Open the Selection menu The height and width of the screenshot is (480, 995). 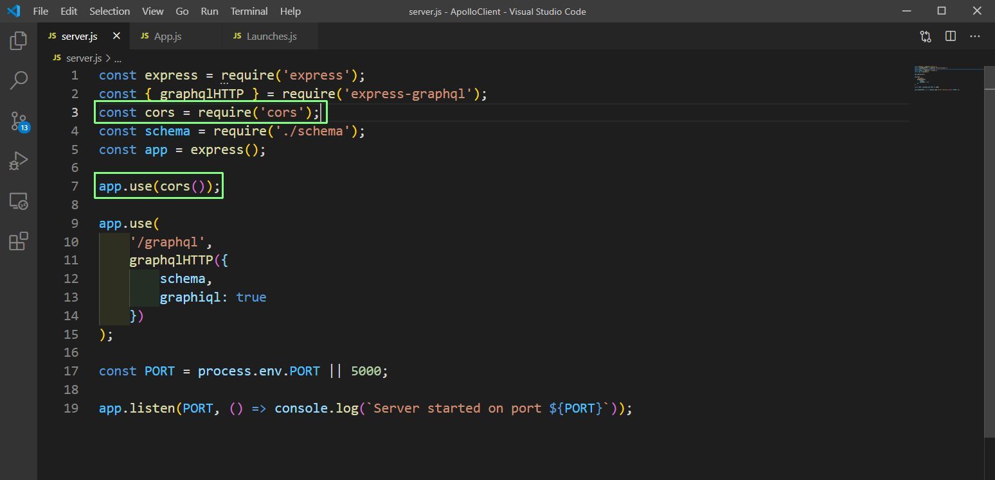point(109,11)
